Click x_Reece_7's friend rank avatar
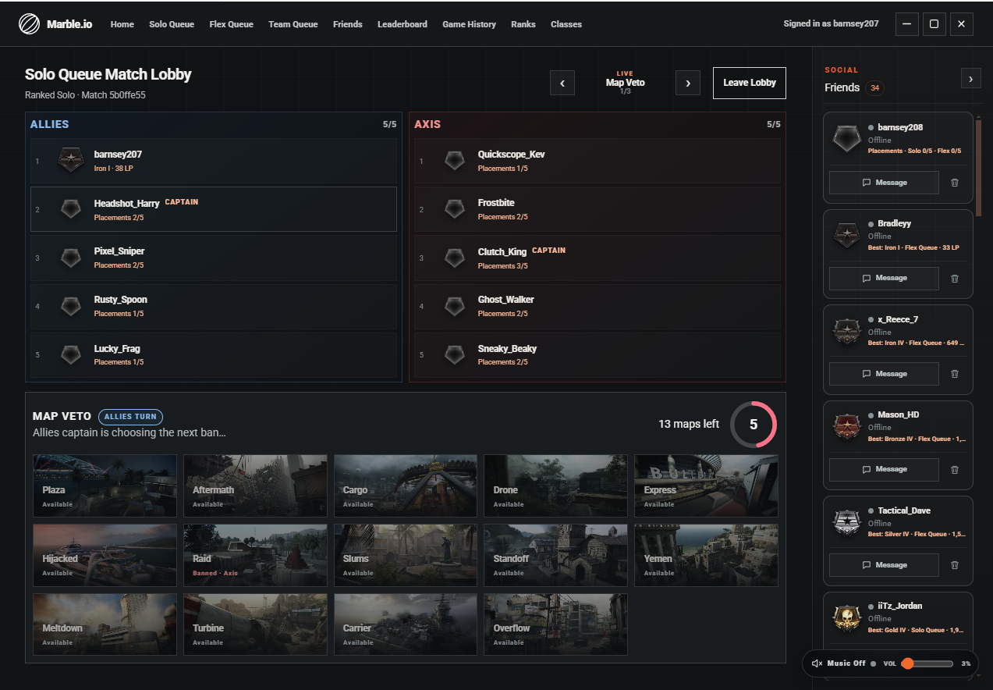The image size is (993, 690). [x=847, y=330]
